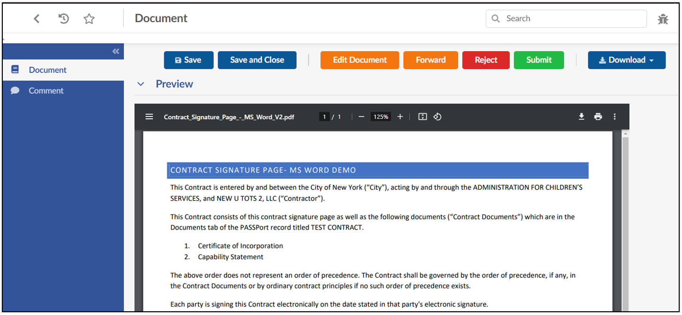Click the green Submit button

pyautogui.click(x=539, y=60)
